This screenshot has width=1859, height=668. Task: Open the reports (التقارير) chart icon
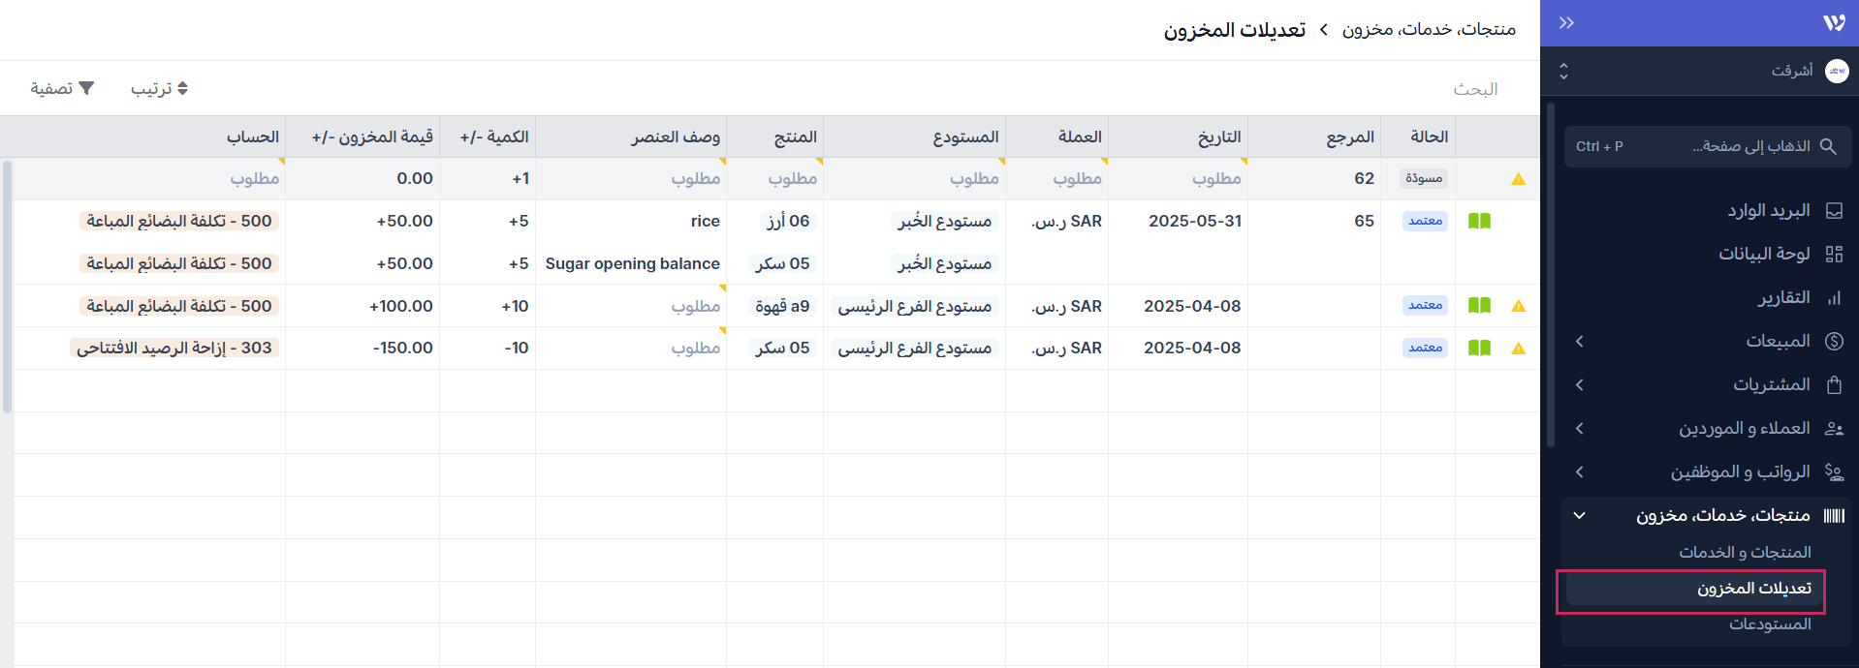[1833, 298]
